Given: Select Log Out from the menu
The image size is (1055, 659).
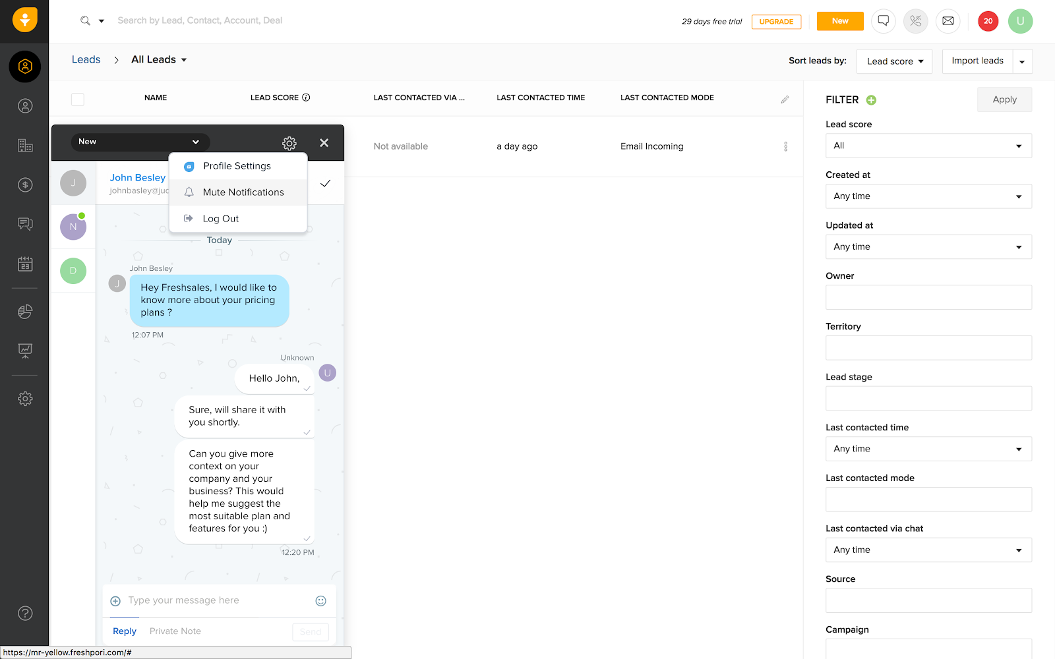Looking at the screenshot, I should [x=238, y=219].
